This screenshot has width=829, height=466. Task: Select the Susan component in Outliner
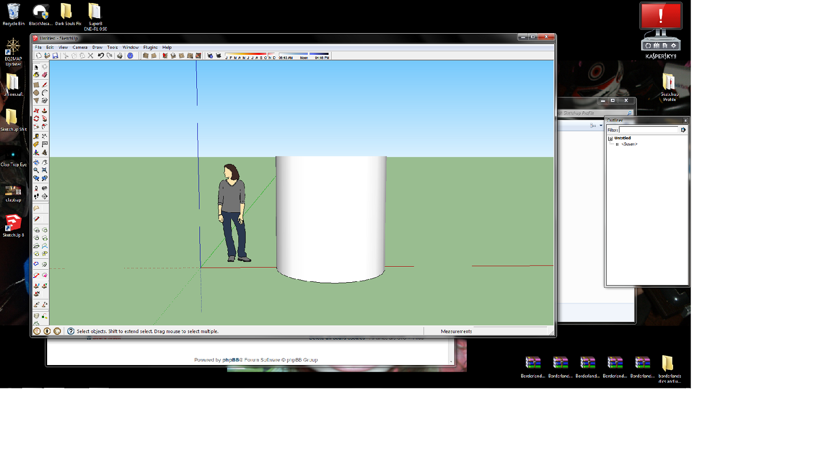[x=629, y=144]
